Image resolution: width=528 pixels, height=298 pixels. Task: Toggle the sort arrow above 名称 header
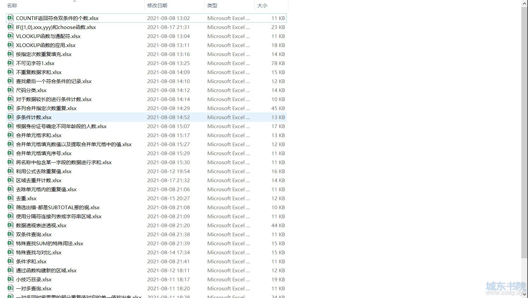pyautogui.click(x=75, y=1)
